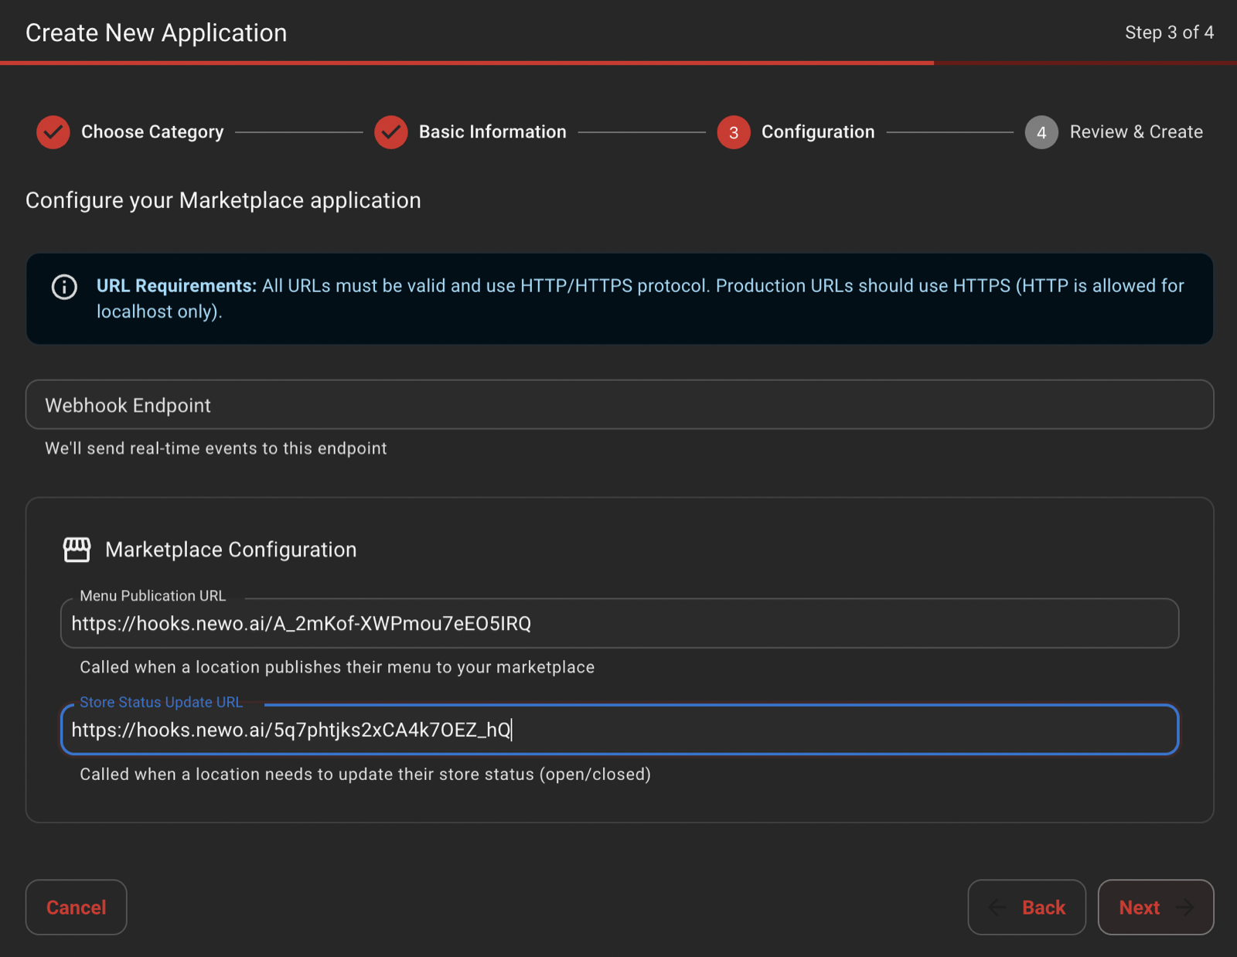Screen dimensions: 1237x957
Task: Focus the Webhook Endpoint input field
Action: pyautogui.click(x=619, y=404)
